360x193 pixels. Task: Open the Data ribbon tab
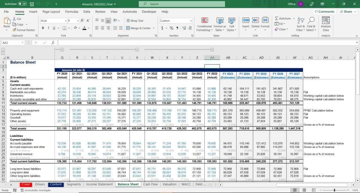pyautogui.click(x=87, y=12)
